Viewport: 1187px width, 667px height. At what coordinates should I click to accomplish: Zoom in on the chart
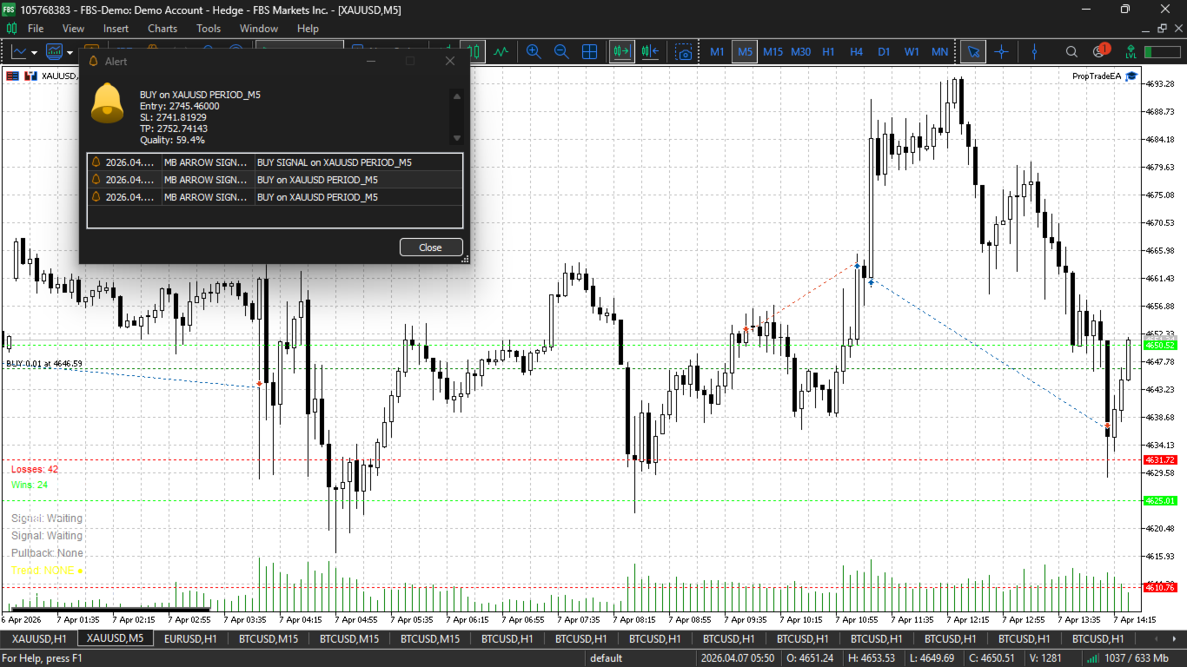point(534,51)
